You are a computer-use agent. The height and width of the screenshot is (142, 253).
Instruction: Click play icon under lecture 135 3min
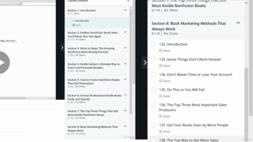160,96
